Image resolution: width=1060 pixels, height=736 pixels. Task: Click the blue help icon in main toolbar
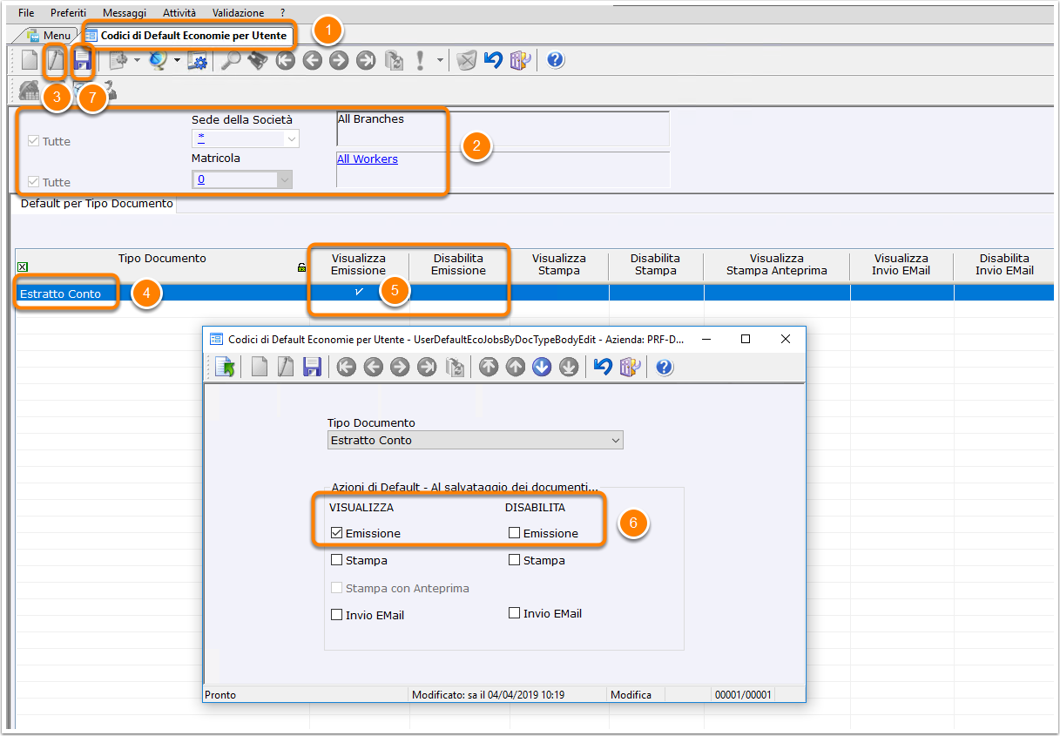click(555, 60)
